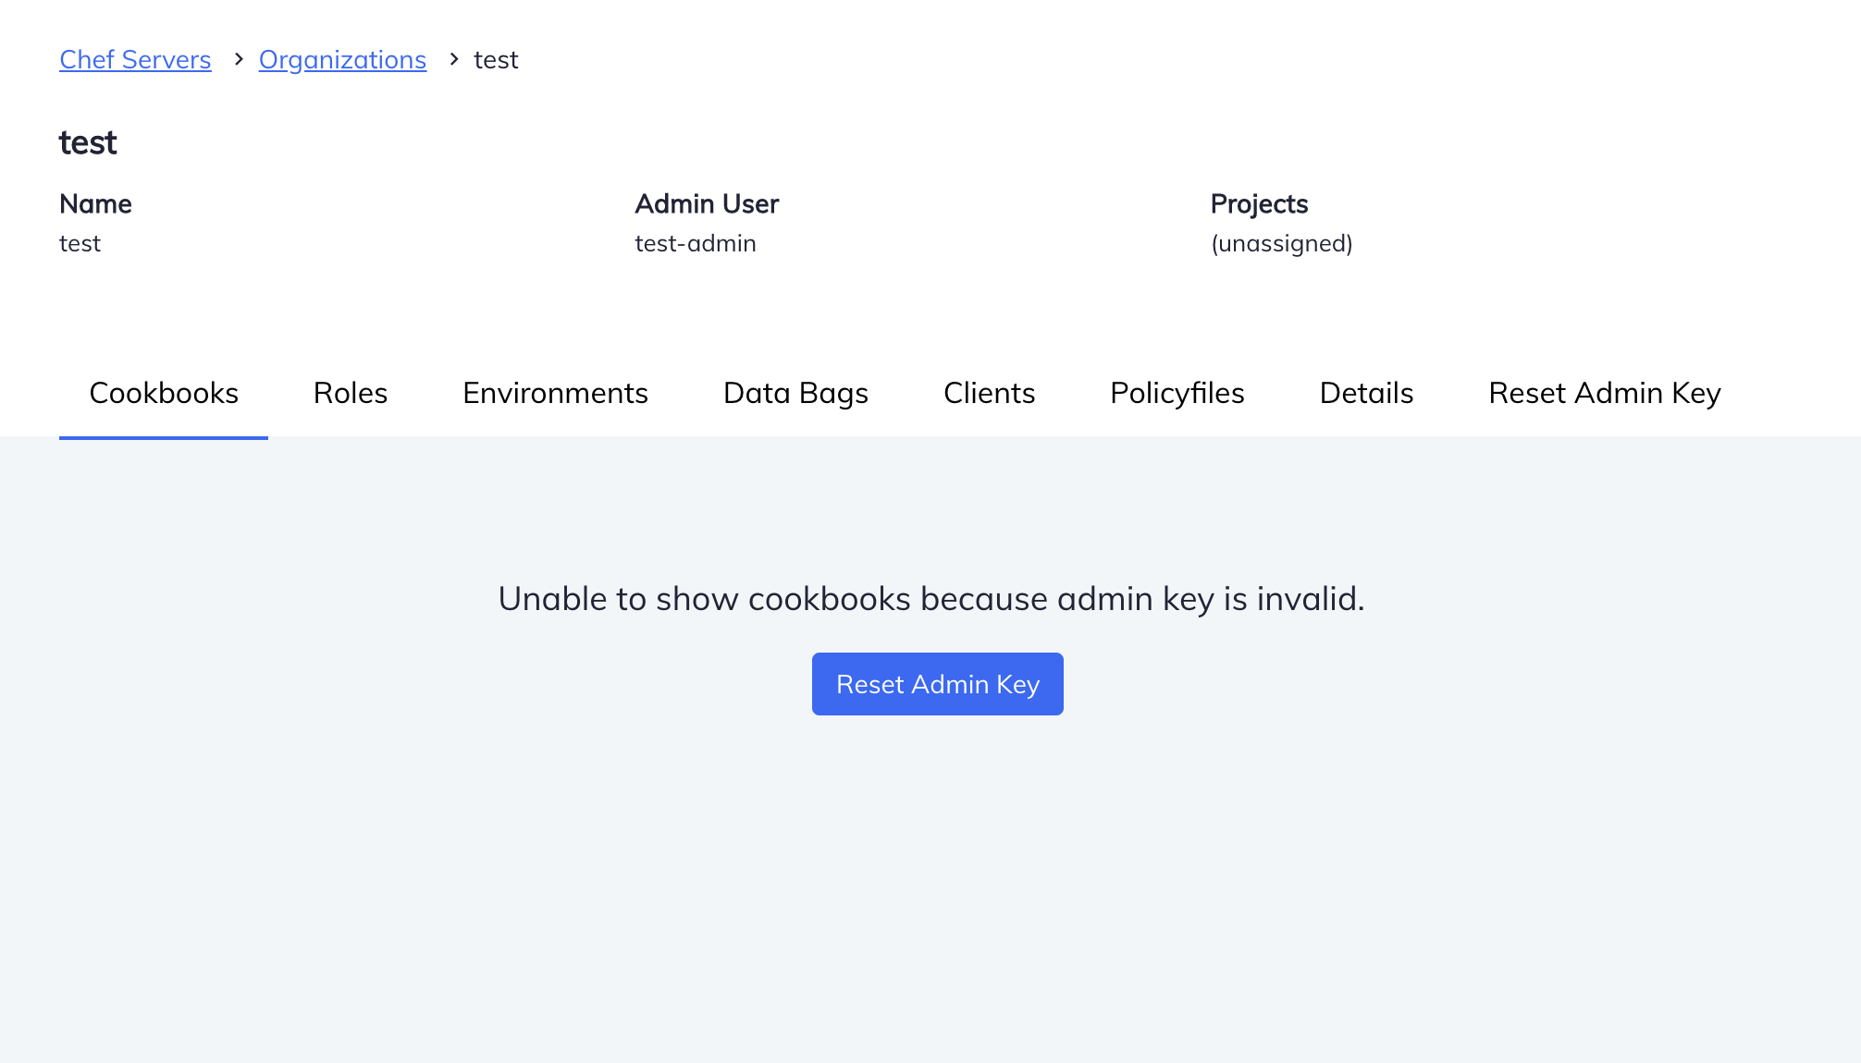Switch to the Roles tab

click(350, 393)
